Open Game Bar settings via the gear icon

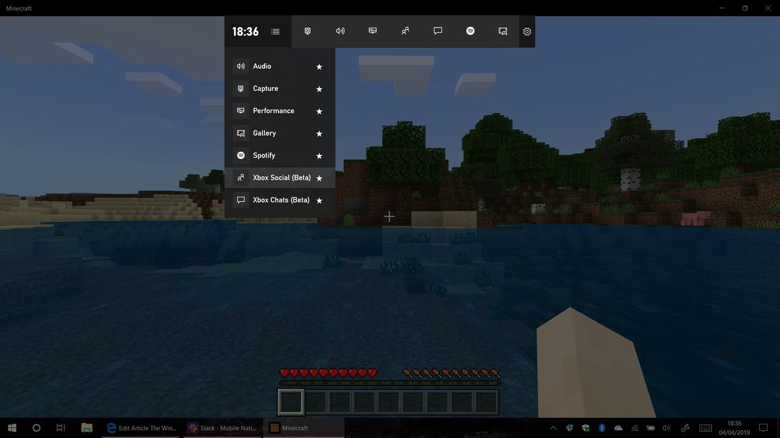[x=526, y=30]
